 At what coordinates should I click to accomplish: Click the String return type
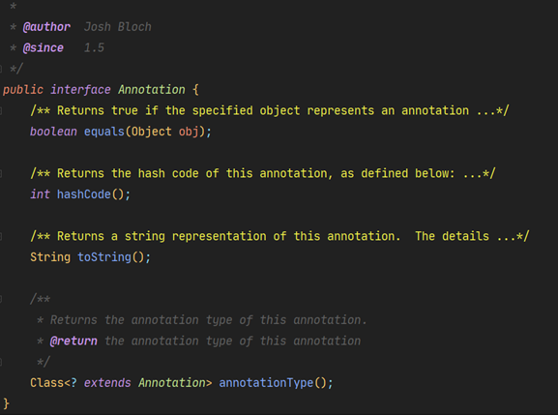click(x=50, y=257)
